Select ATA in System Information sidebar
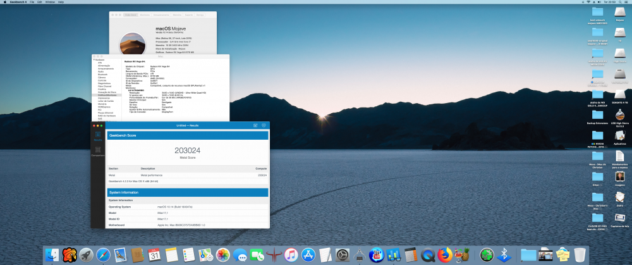Image resolution: width=632 pixels, height=265 pixels. pyautogui.click(x=100, y=63)
